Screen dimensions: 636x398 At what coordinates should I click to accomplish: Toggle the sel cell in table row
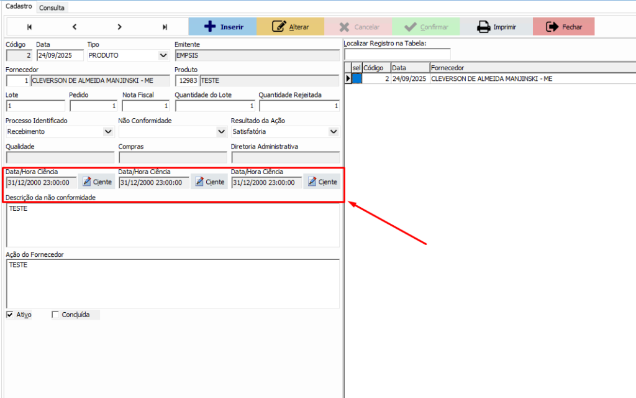point(357,79)
